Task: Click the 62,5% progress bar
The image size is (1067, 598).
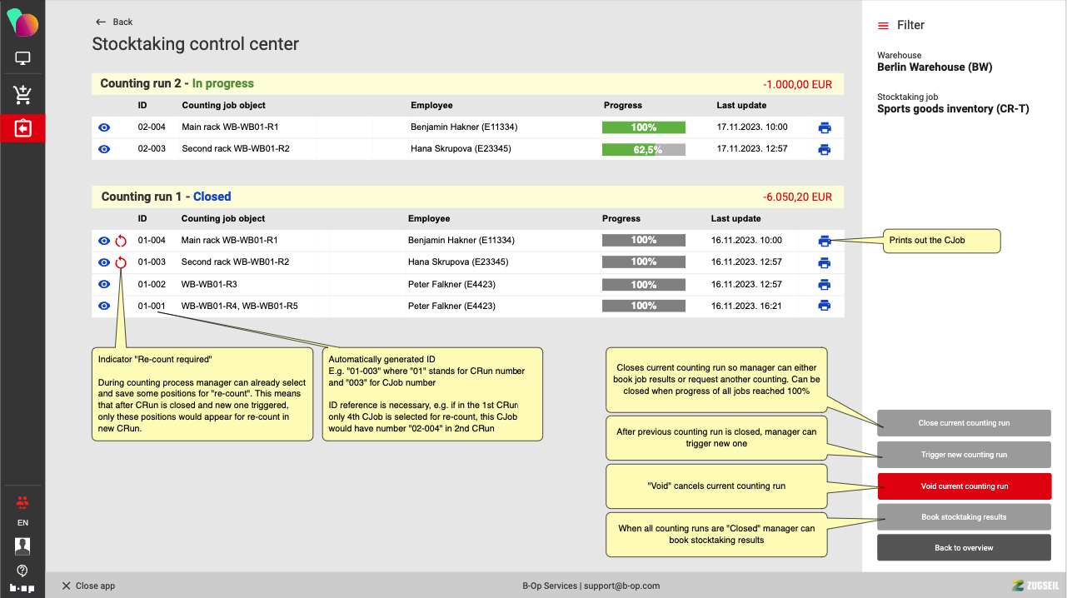Action: click(x=643, y=150)
